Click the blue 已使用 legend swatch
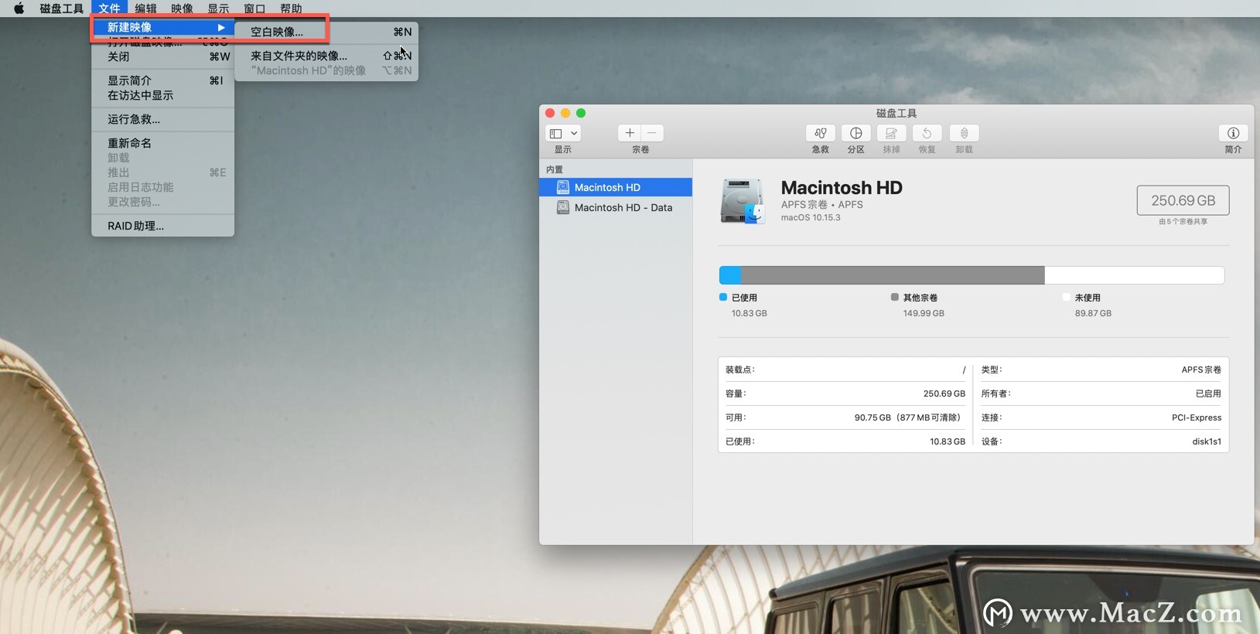 (x=723, y=297)
